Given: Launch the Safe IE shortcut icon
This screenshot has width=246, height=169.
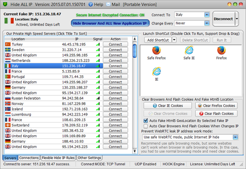Looking at the screenshot, I should (189, 50).
